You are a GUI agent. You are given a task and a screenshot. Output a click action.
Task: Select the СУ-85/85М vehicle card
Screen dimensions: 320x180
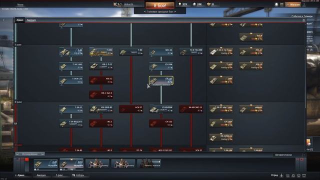pos(161,109)
